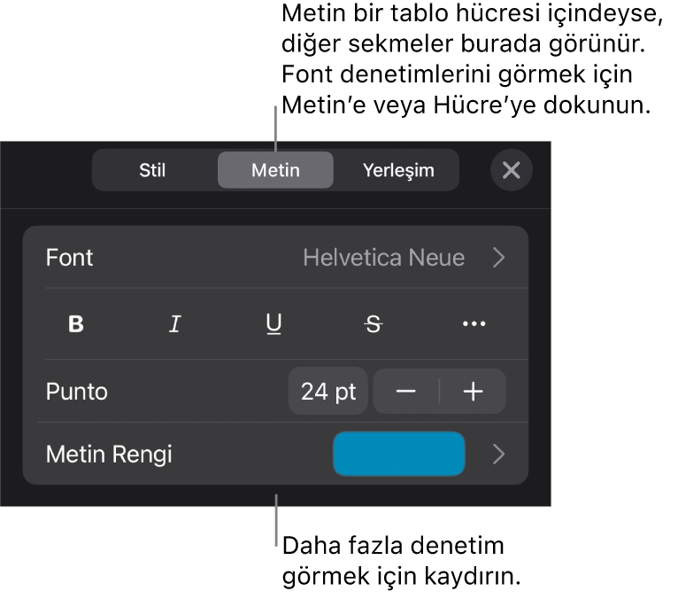Screen dimensions: 678x599
Task: Switch to the Stil tab
Action: click(152, 170)
